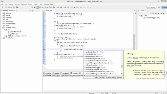Click the Back navigation arrow icon

84,7
